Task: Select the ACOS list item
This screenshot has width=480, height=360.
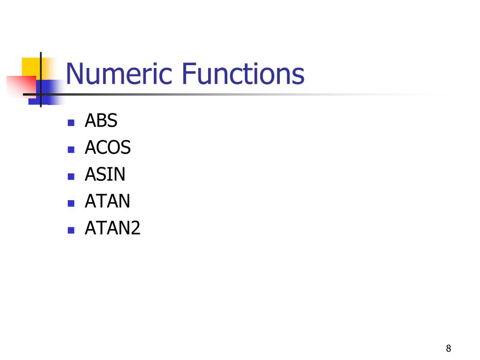Action: tap(107, 147)
